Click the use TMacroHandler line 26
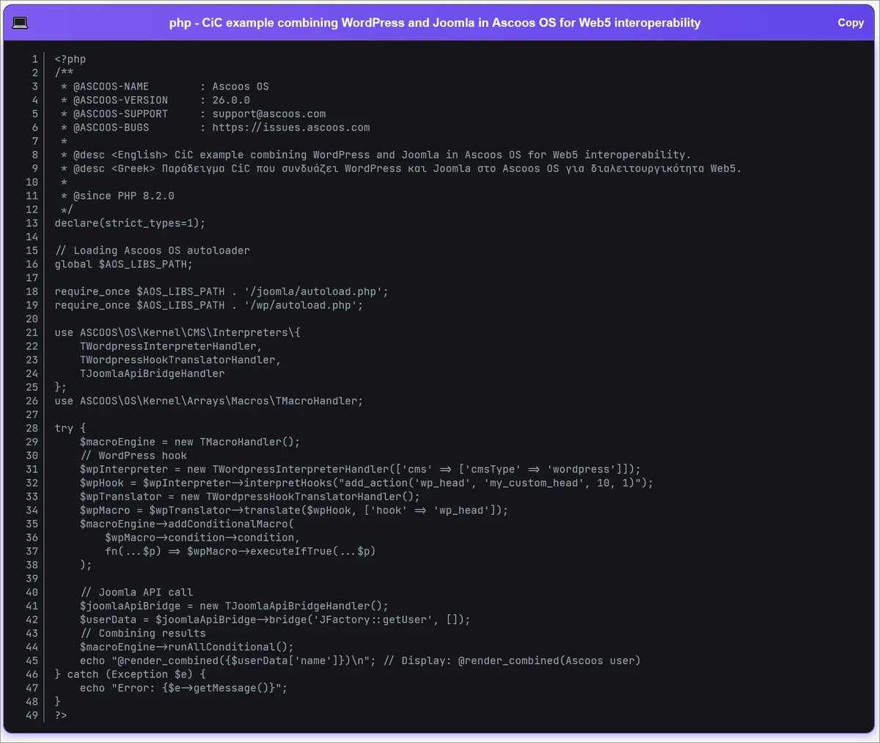This screenshot has width=880, height=743. [x=209, y=401]
